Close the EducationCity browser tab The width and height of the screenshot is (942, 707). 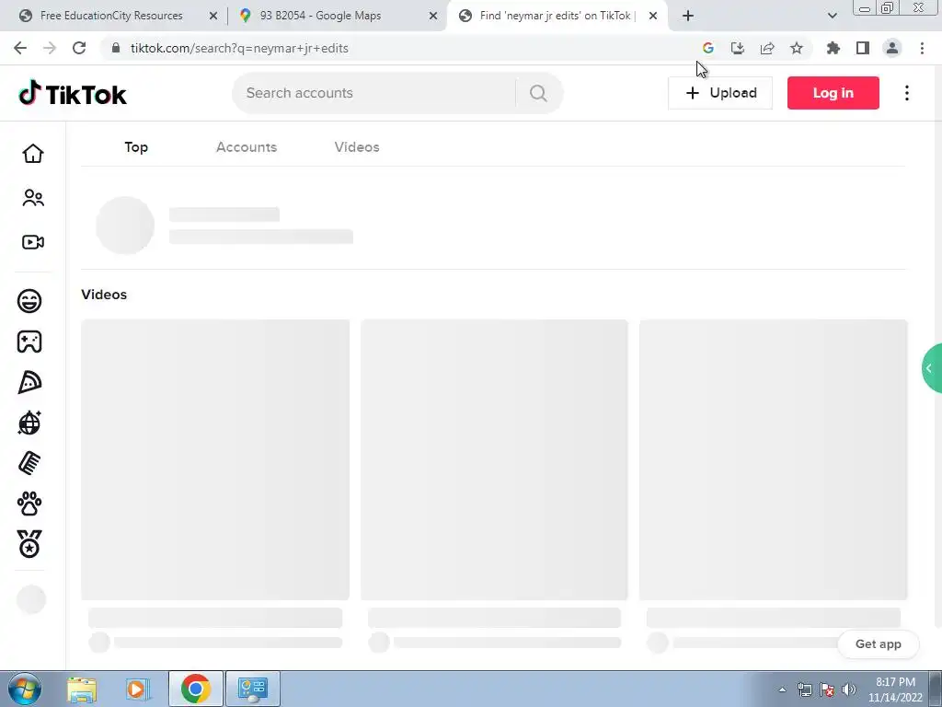[213, 16]
